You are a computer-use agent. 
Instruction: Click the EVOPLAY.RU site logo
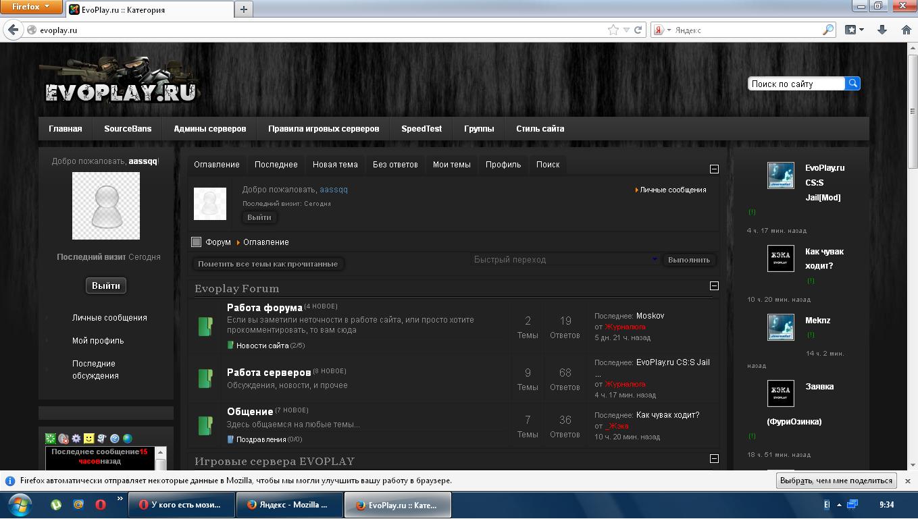pyautogui.click(x=120, y=81)
